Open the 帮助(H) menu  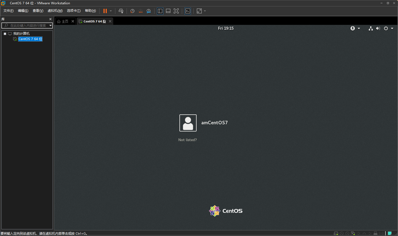pyautogui.click(x=90, y=11)
